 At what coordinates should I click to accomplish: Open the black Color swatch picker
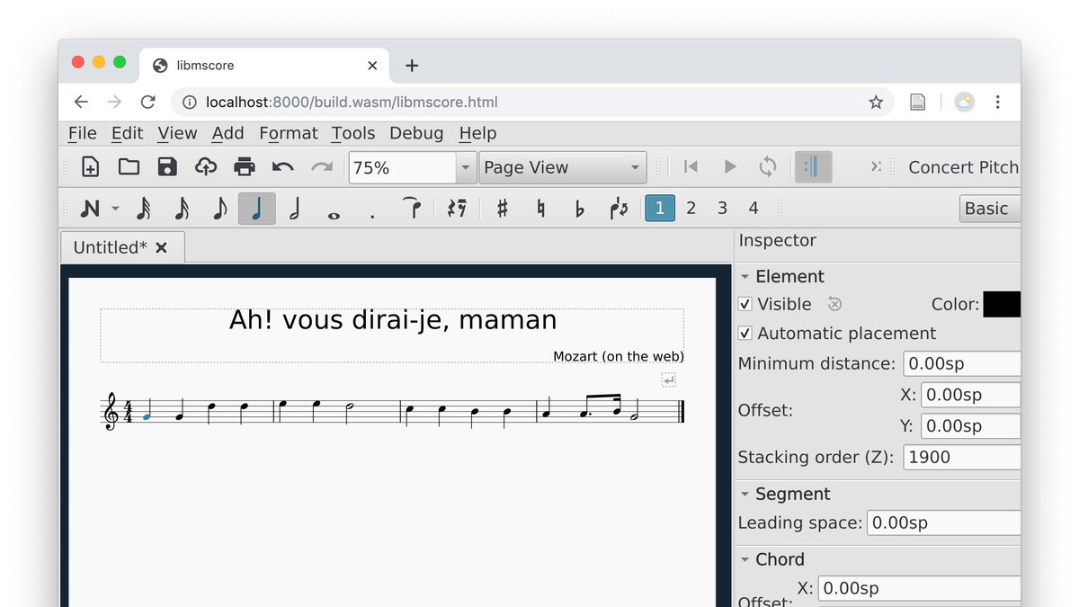point(1002,304)
